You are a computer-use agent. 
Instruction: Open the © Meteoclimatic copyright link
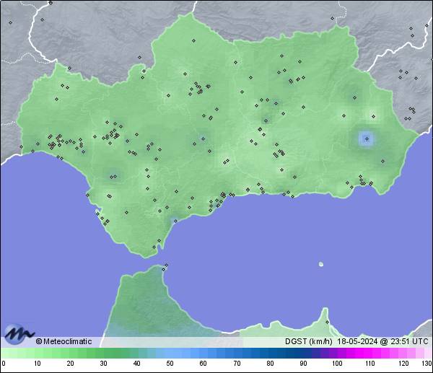tap(64, 341)
